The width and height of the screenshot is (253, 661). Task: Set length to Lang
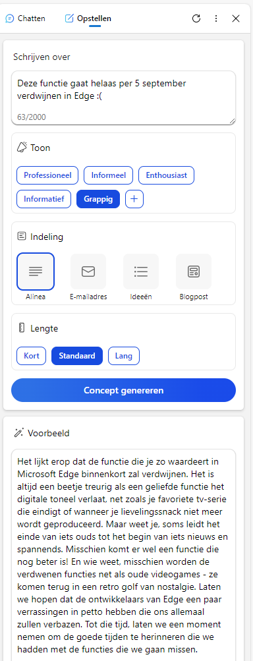[x=124, y=356]
